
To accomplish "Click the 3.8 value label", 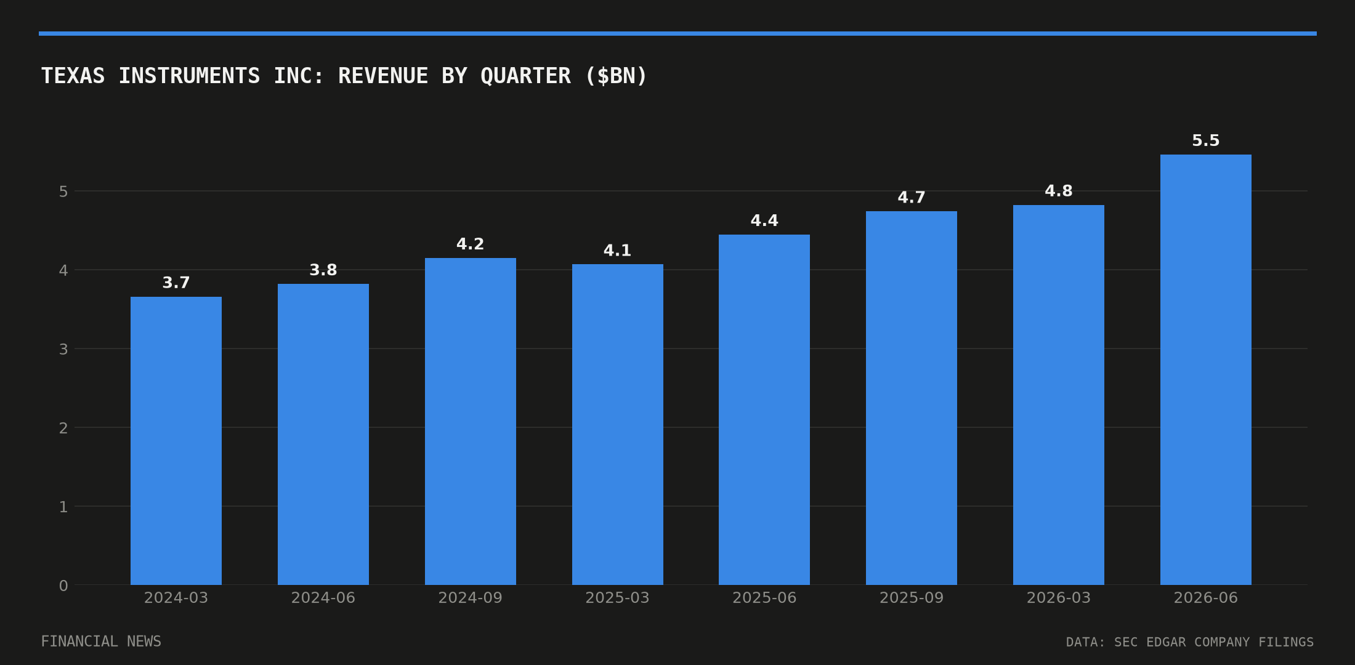I will click(323, 270).
